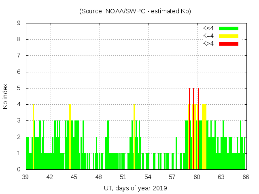Viewport: 259px width, 194px height.
Task: Click the x-axis tick label 39
Action: [25, 177]
